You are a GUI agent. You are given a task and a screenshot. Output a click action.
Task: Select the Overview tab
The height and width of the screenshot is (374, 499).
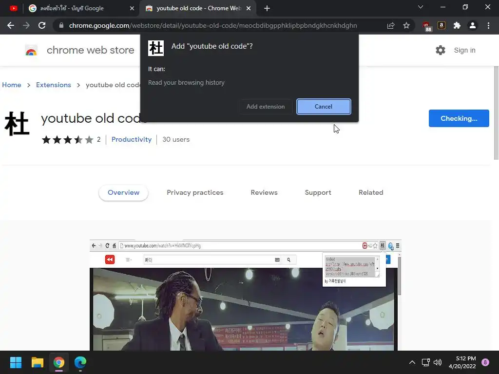click(x=123, y=192)
